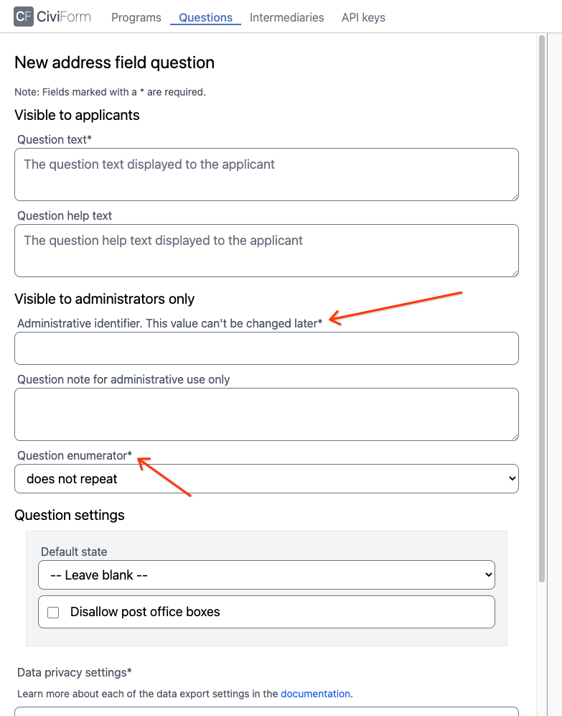Open the data export documentation link
562x716 pixels.
click(315, 693)
